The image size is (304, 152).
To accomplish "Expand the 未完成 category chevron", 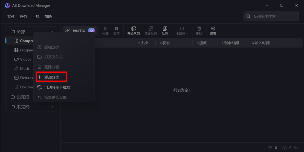I will [x=52, y=107].
